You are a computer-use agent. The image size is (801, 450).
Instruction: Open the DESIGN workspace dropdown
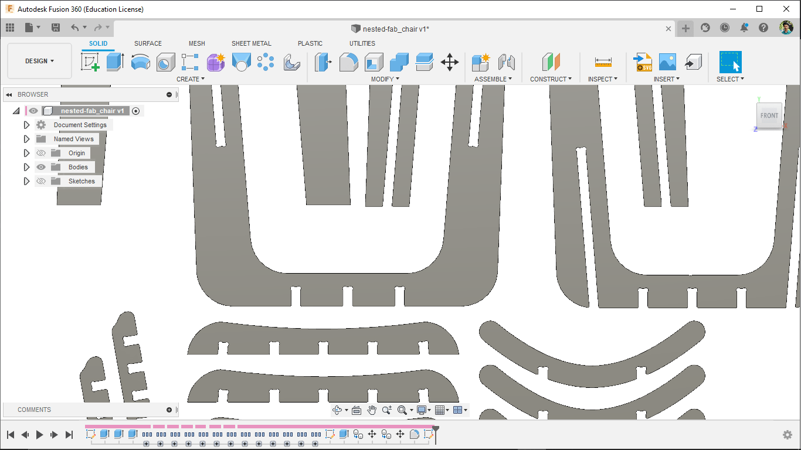click(x=39, y=61)
